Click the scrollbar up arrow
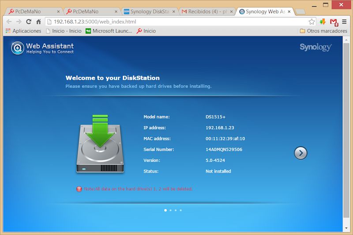 click(x=346, y=40)
